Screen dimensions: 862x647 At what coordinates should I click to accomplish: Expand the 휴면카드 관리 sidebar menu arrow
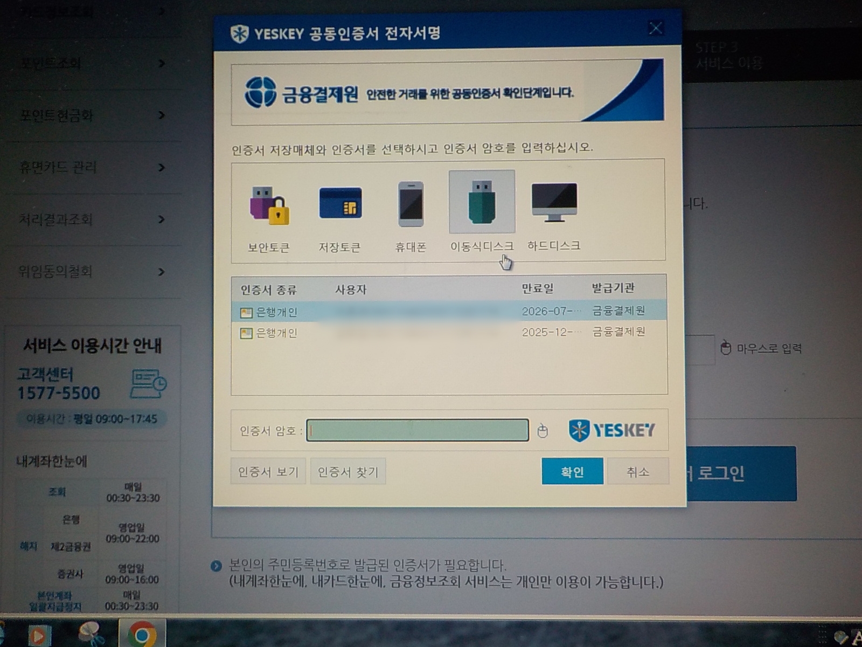click(x=162, y=168)
